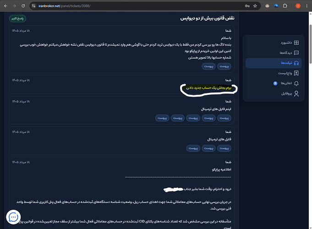The height and width of the screenshot is (229, 312).
Task: Click the blue extension icon in toolbar
Action: pos(276,6)
